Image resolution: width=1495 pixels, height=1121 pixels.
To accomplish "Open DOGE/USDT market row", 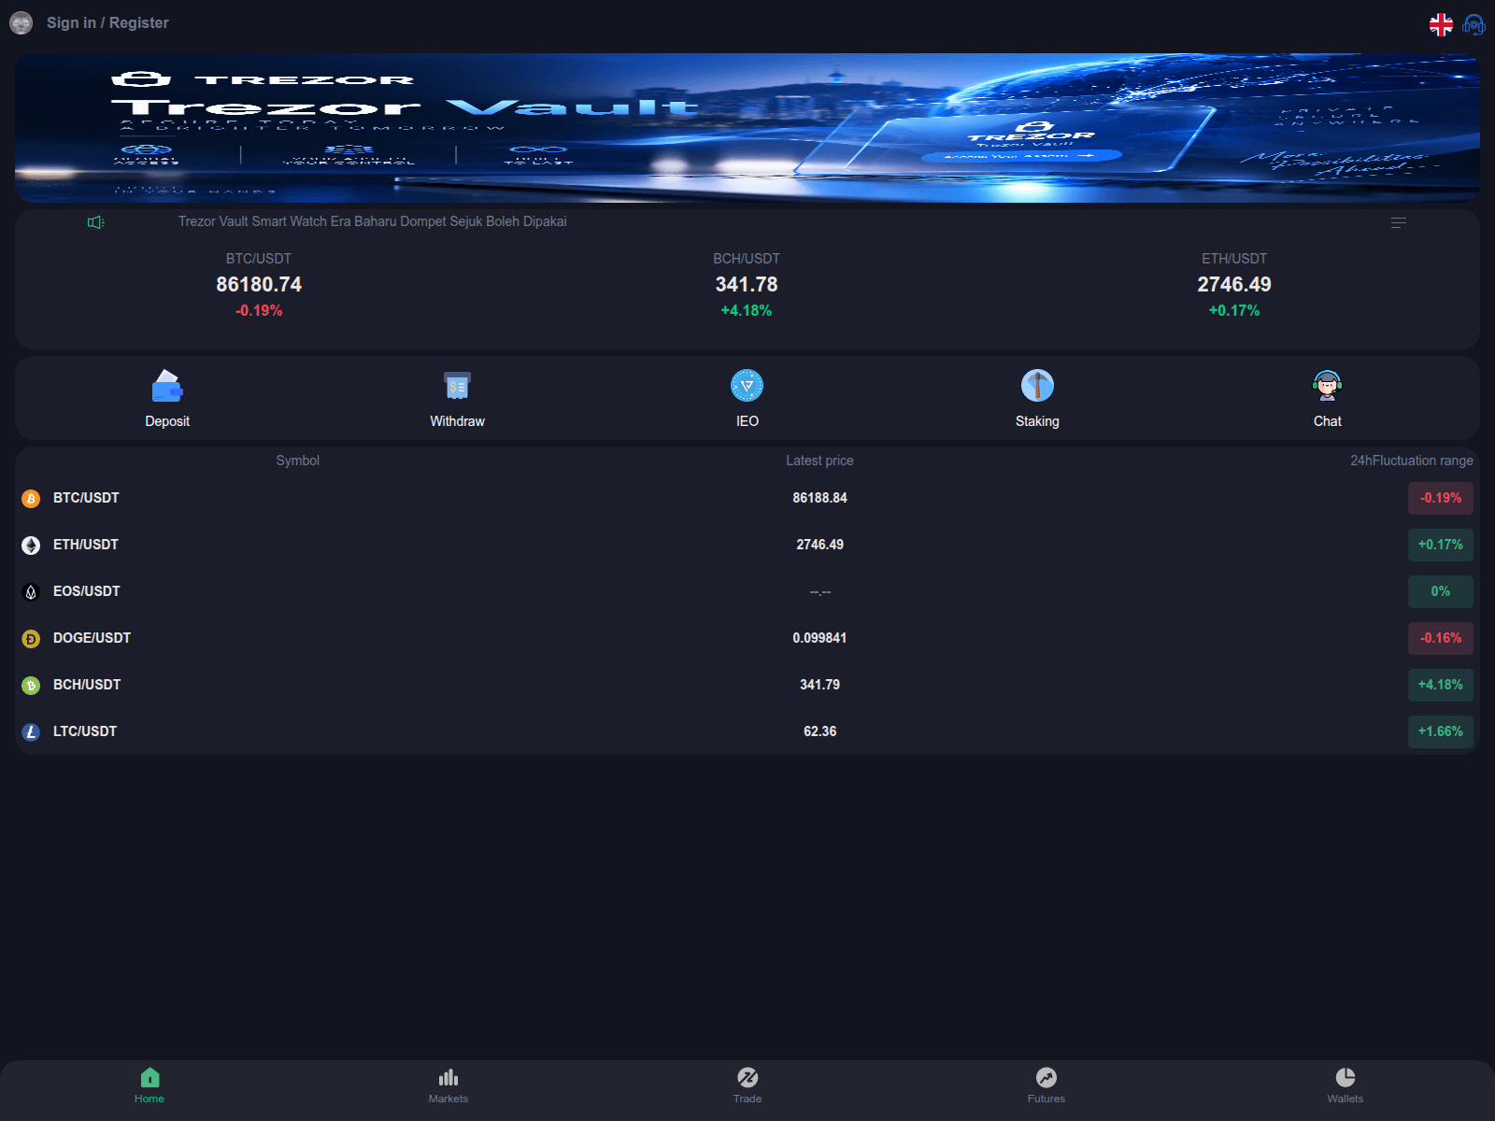I will coord(747,638).
